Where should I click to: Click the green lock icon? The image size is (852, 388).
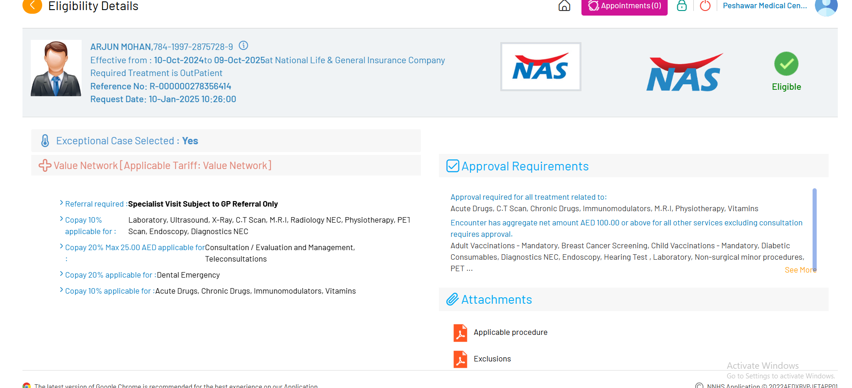tap(682, 5)
